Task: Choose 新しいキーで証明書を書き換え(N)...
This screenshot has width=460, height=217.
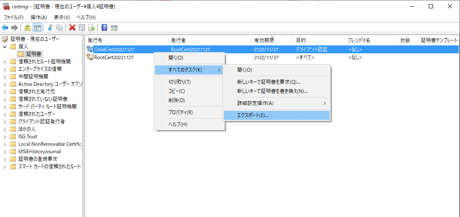Action: (276, 91)
